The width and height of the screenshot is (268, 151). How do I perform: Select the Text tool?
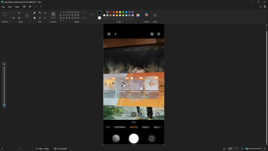pyautogui.click(x=45, y=13)
